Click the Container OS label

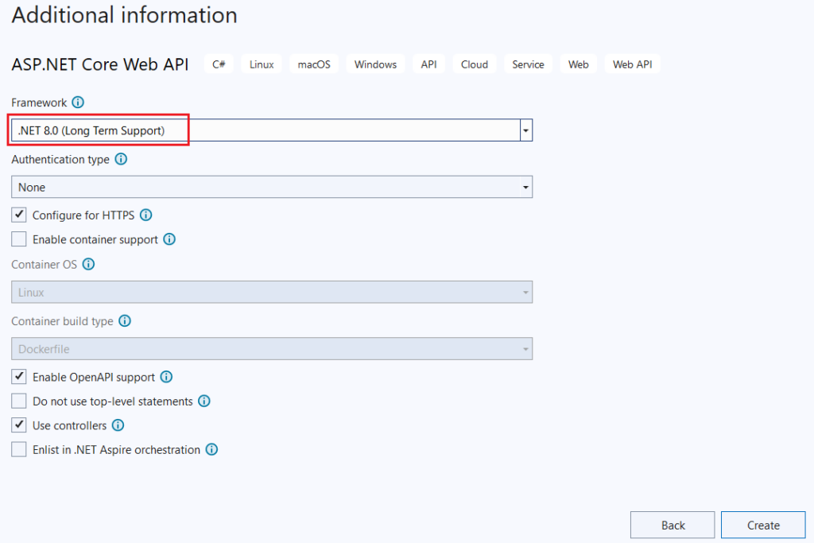pos(45,265)
